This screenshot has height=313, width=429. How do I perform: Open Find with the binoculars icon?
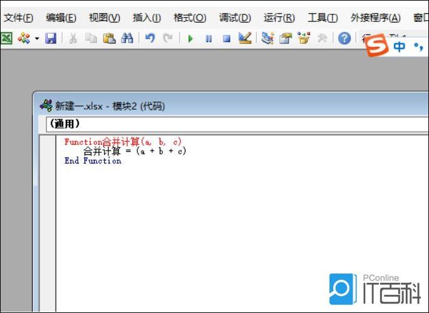[127, 38]
